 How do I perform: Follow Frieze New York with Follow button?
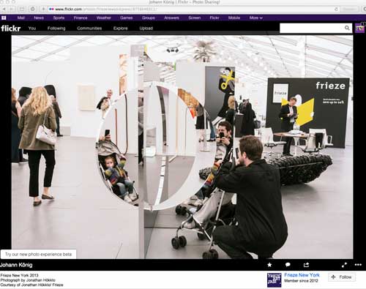pos(342,277)
